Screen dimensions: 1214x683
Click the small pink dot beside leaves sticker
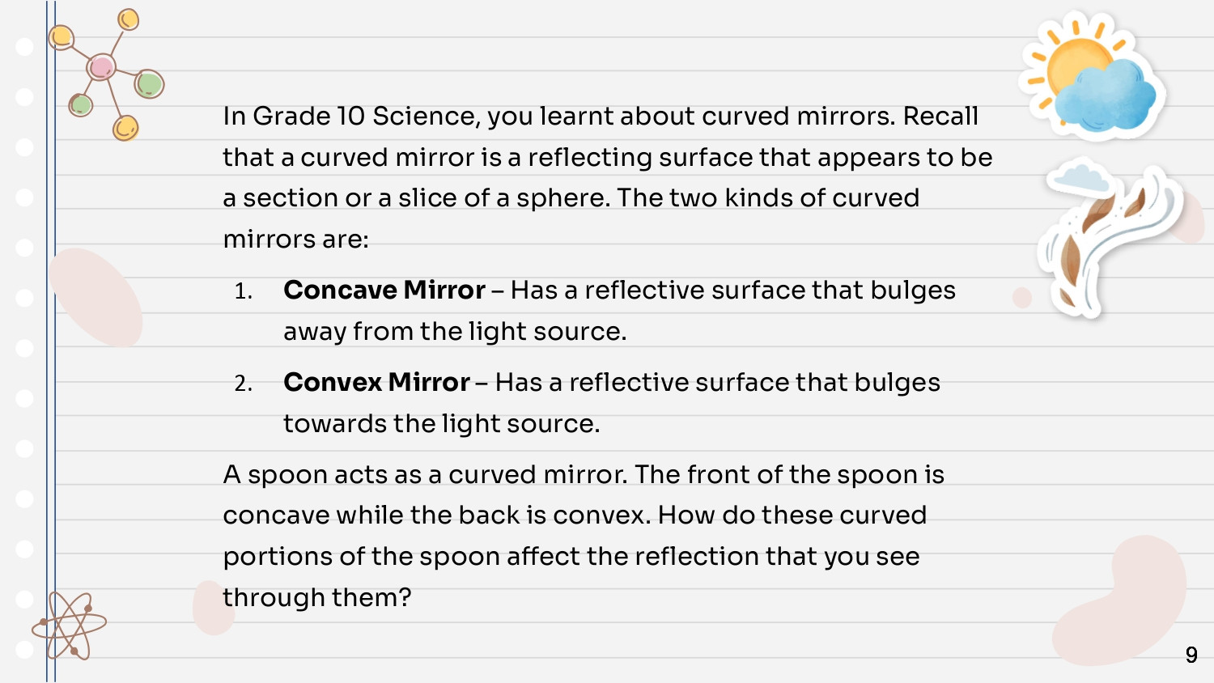[x=1022, y=298]
